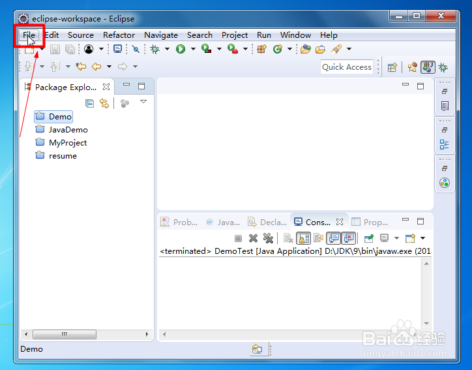
Task: Switch to the Declaration tab
Action: [267, 223]
